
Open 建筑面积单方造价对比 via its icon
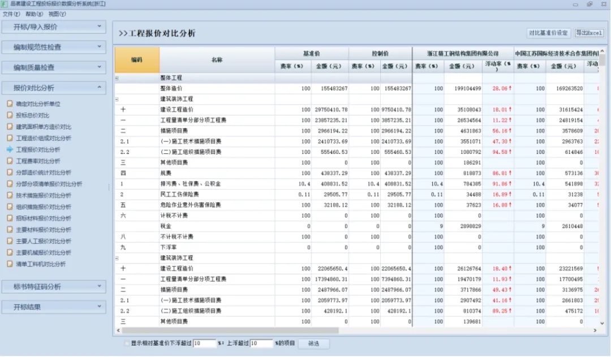click(10, 127)
